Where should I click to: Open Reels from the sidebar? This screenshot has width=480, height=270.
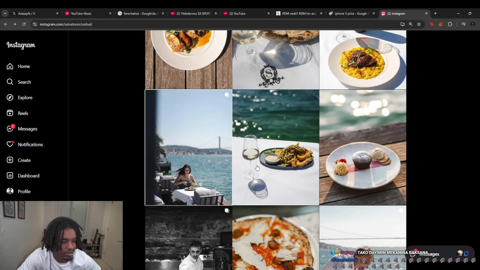pyautogui.click(x=17, y=113)
